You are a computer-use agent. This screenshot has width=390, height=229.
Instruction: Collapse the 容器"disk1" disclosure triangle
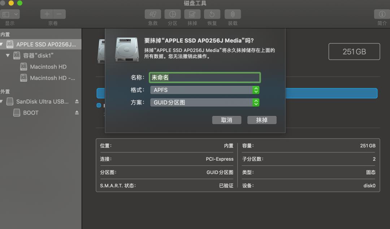coord(8,55)
